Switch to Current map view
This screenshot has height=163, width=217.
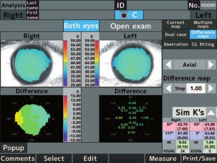point(176,25)
